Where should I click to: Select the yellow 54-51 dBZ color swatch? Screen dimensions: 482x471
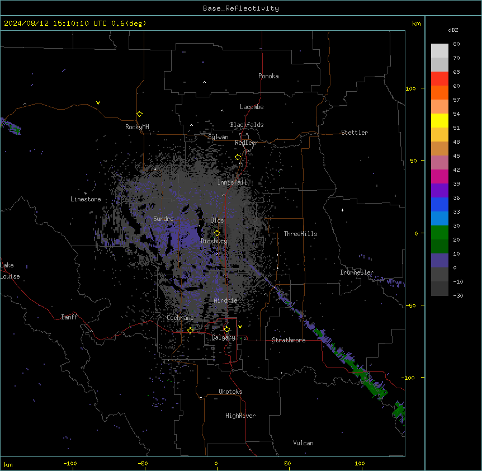click(440, 120)
